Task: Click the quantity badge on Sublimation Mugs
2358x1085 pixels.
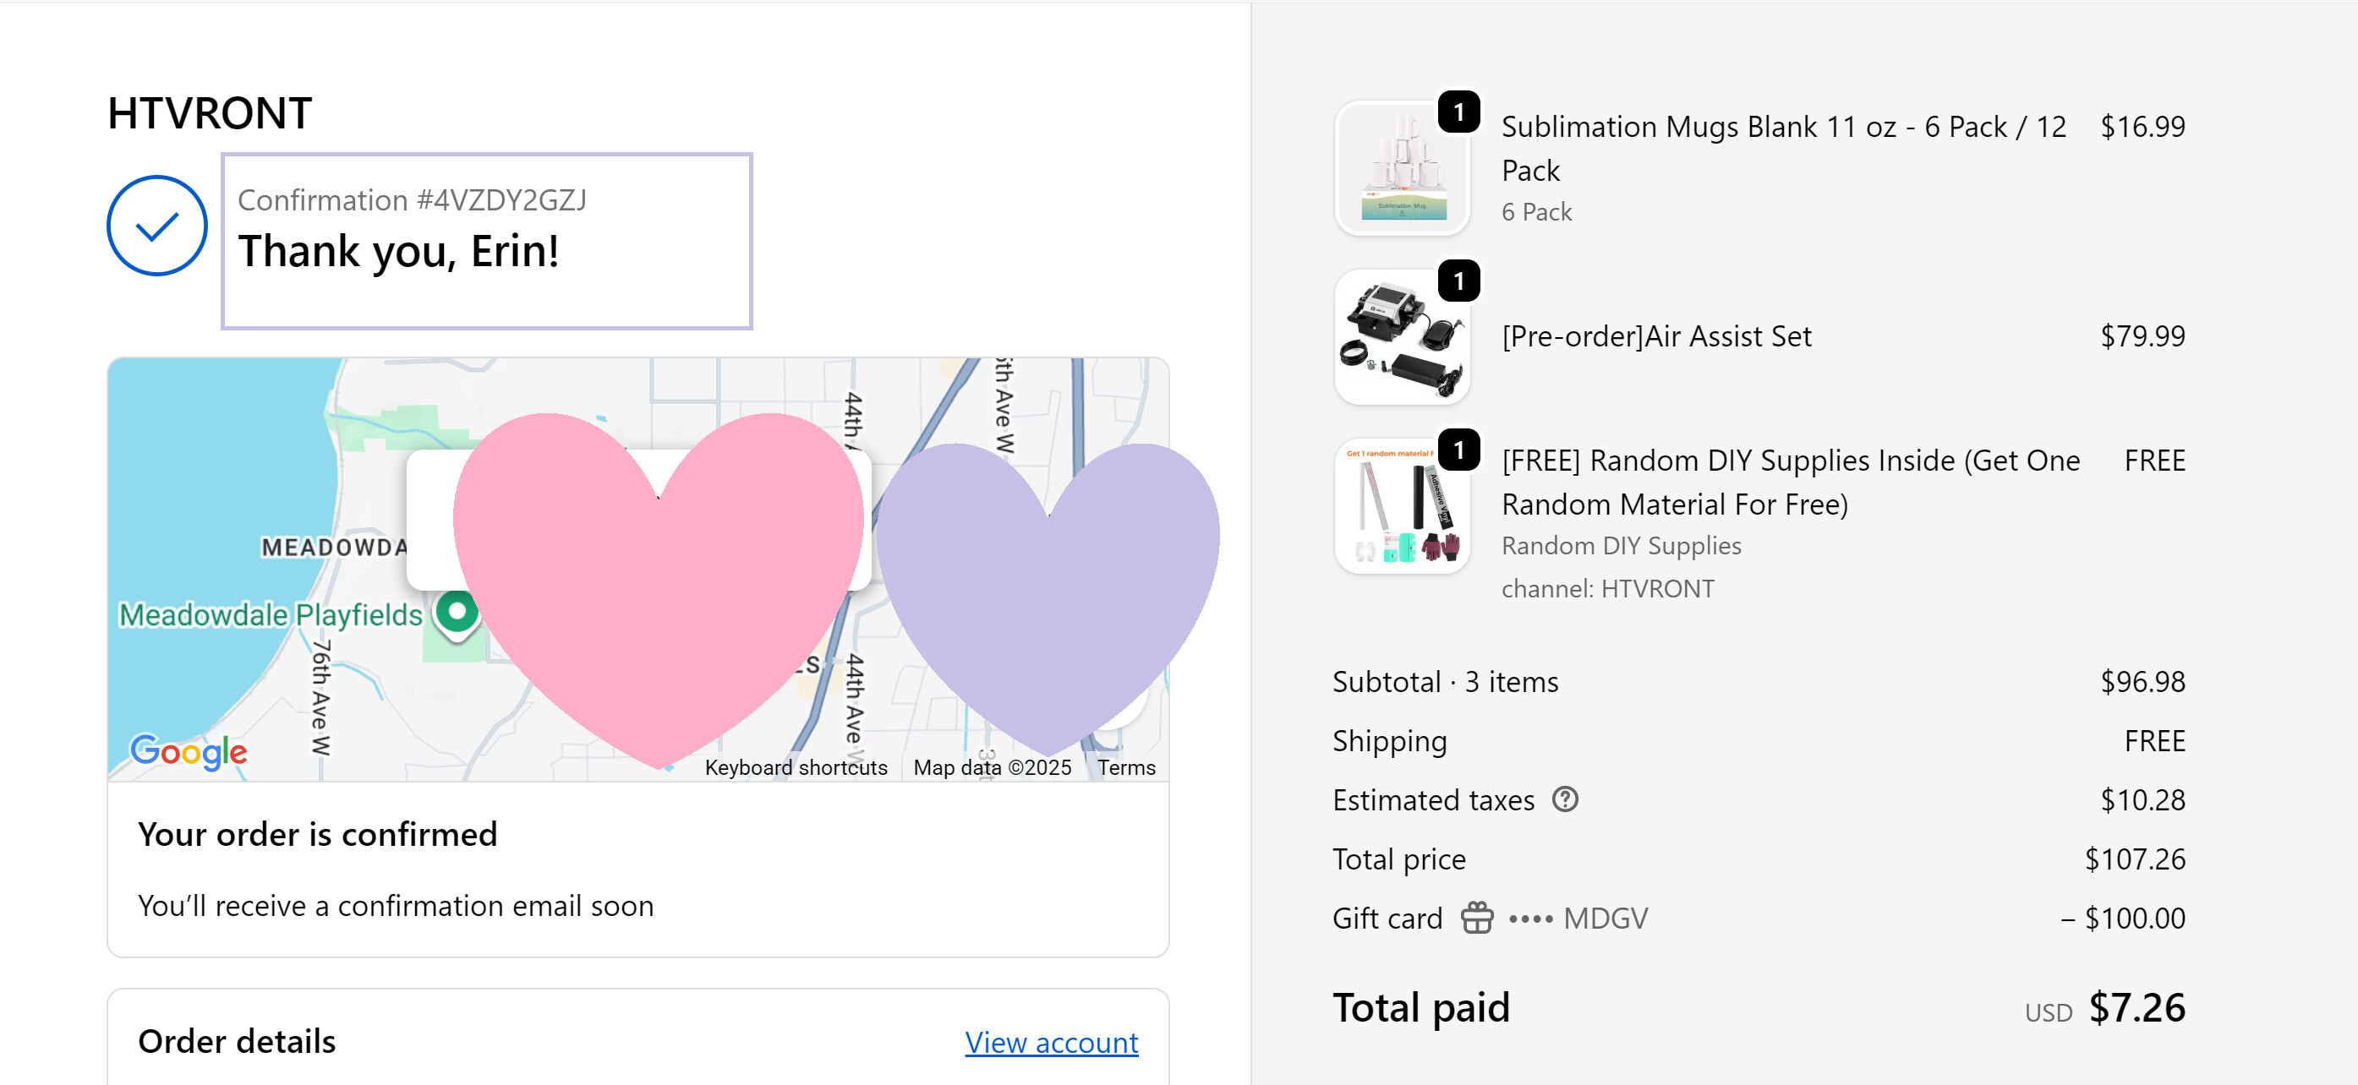Action: pos(1458,112)
